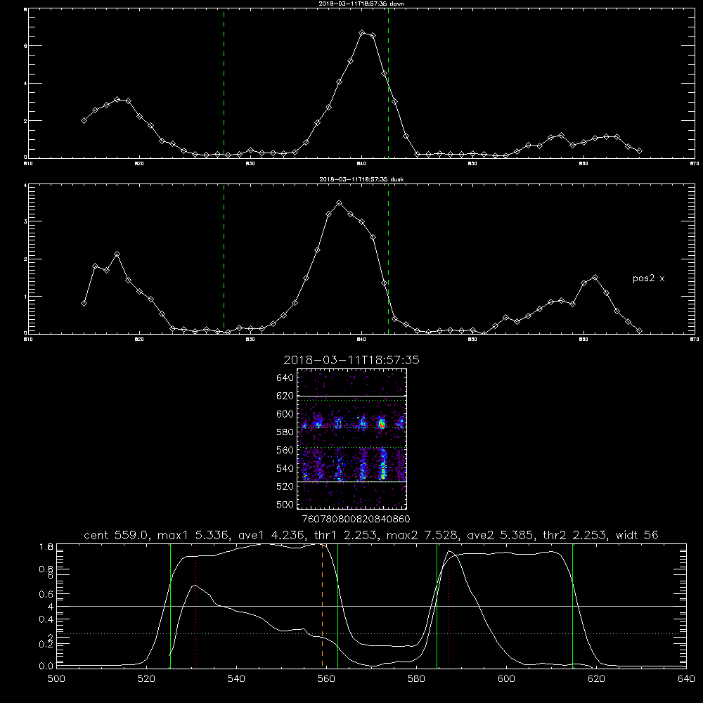The image size is (703, 703).
Task: Click x-axis label 520 of bottom plot
Action: tap(146, 679)
